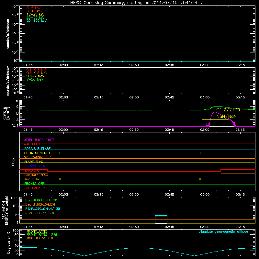This screenshot has width=259, height=259.
Task: Click the MAX_DET_VS_TOT legend label
Action: (40, 238)
